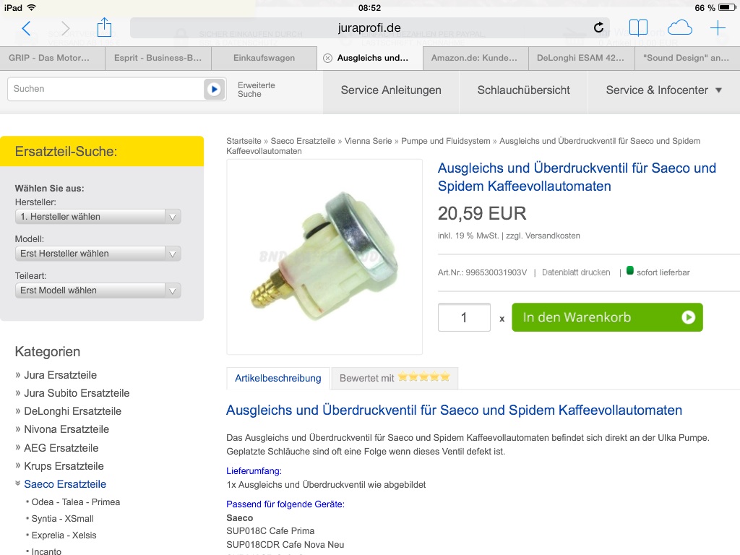Open the bookmarks book icon
This screenshot has height=555, width=740.
pos(638,28)
